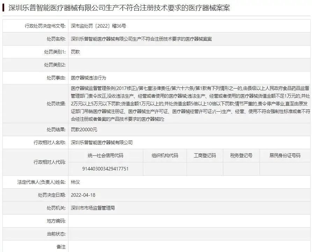Select company name in 行政相对人名称 row

click(x=102, y=142)
